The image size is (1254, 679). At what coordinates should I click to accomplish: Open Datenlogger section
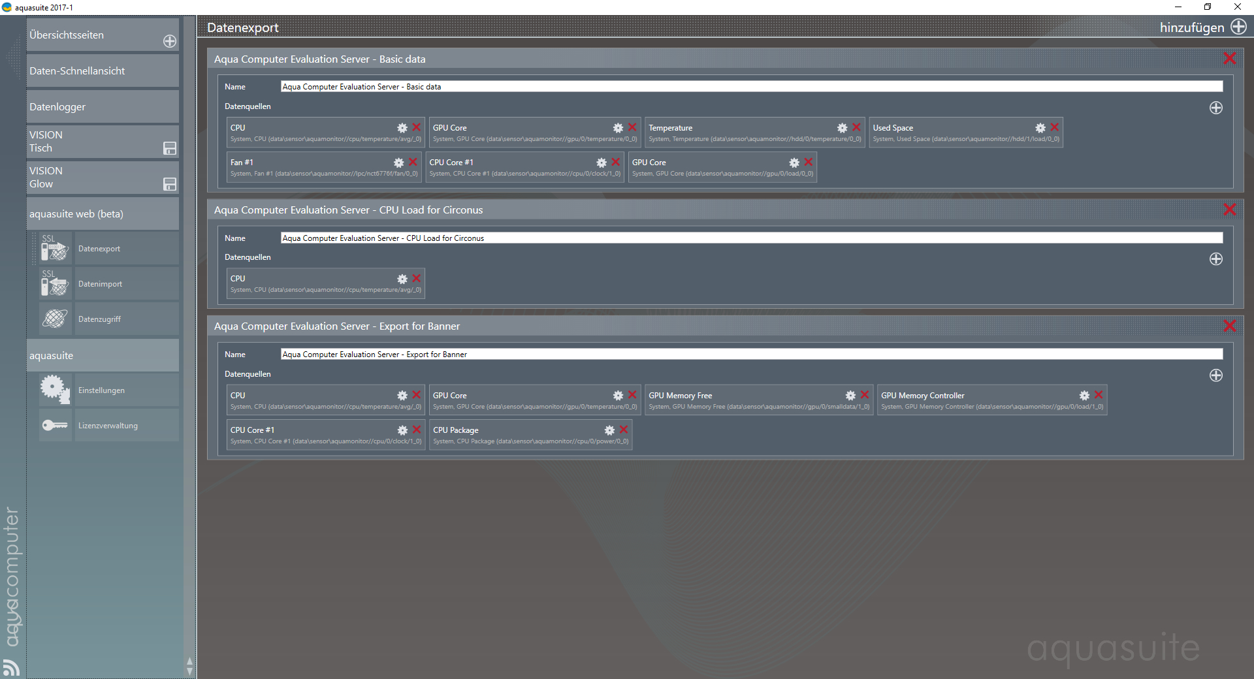tap(103, 106)
